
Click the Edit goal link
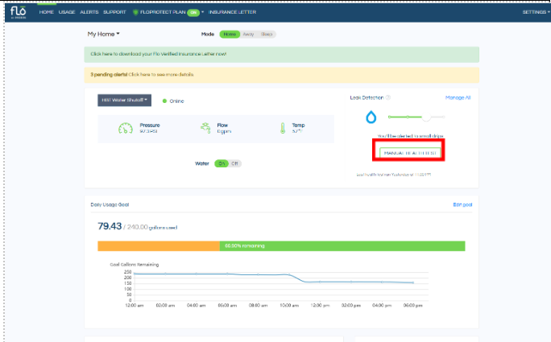(x=462, y=205)
